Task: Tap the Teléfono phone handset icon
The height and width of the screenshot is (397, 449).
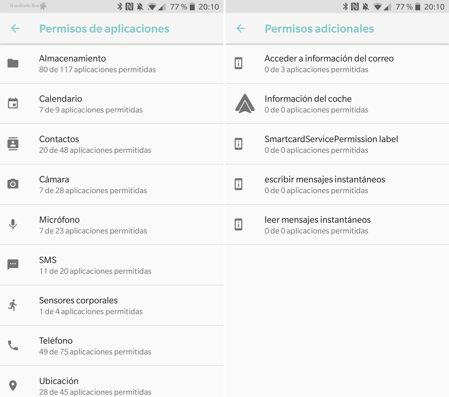Action: click(x=13, y=345)
